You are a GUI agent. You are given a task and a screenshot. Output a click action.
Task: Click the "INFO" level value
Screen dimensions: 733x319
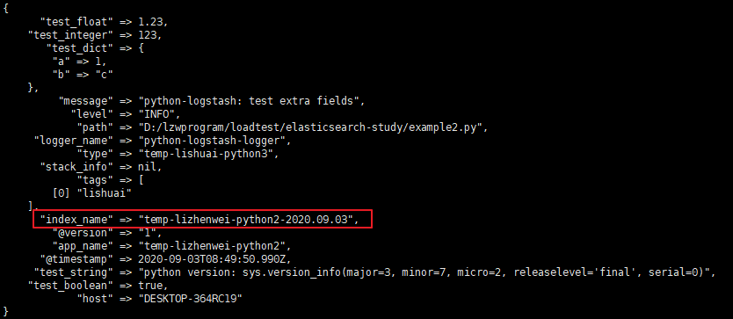157,113
